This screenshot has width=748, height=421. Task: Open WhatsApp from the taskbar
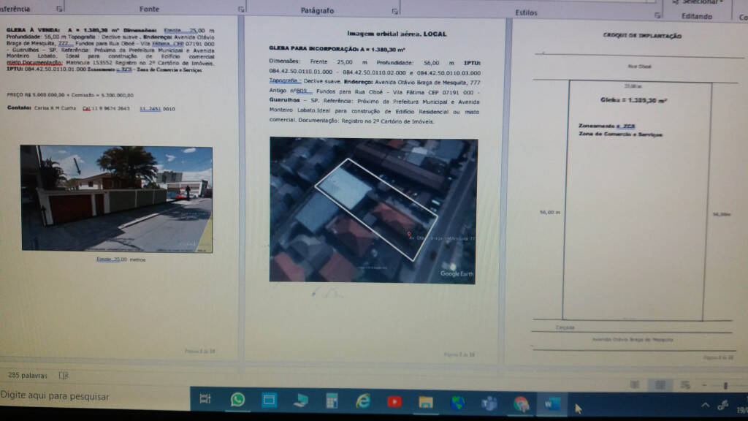coord(237,400)
